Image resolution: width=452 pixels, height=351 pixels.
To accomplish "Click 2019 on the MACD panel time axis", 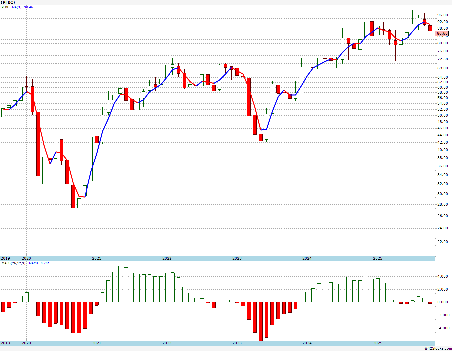I will pos(5,343).
